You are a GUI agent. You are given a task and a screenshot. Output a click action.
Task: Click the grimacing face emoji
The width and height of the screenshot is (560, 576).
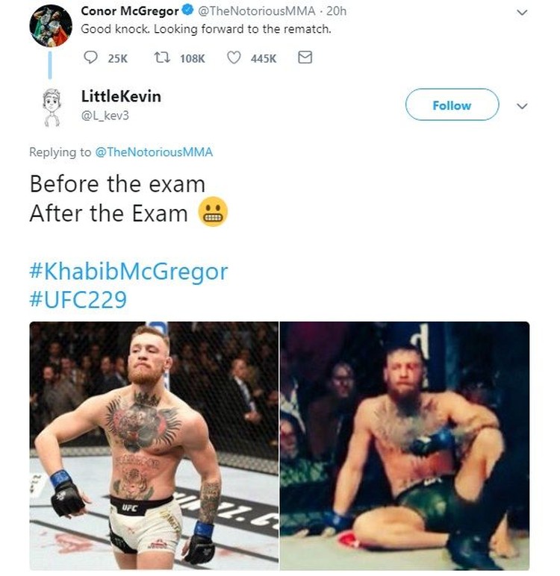pos(213,212)
